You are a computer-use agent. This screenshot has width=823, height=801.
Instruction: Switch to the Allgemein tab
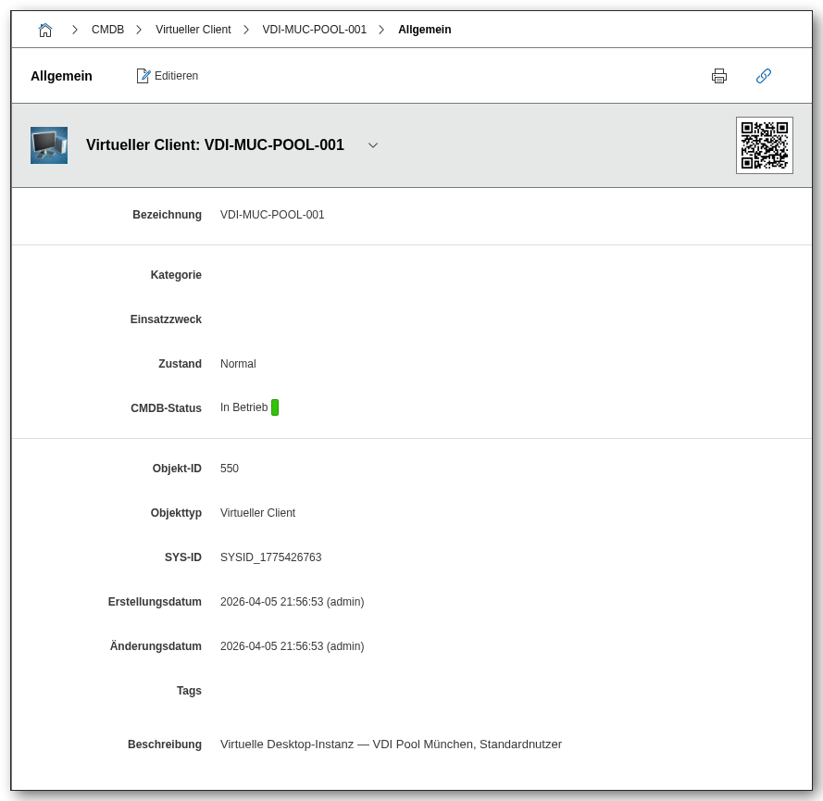pos(61,75)
